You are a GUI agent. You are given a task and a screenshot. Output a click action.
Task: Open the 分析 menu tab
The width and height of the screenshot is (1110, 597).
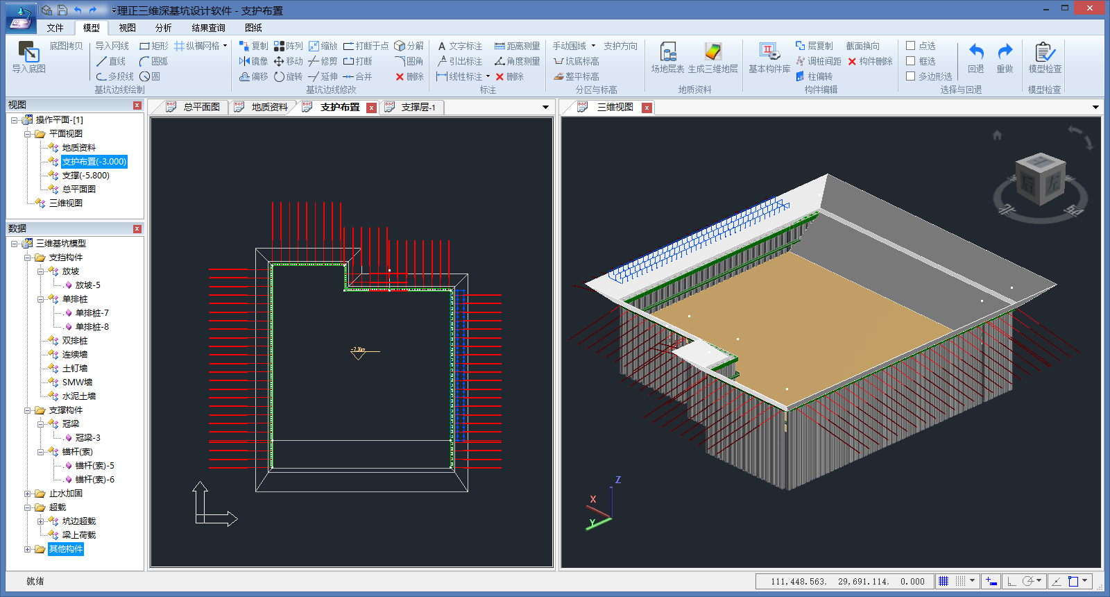click(163, 28)
